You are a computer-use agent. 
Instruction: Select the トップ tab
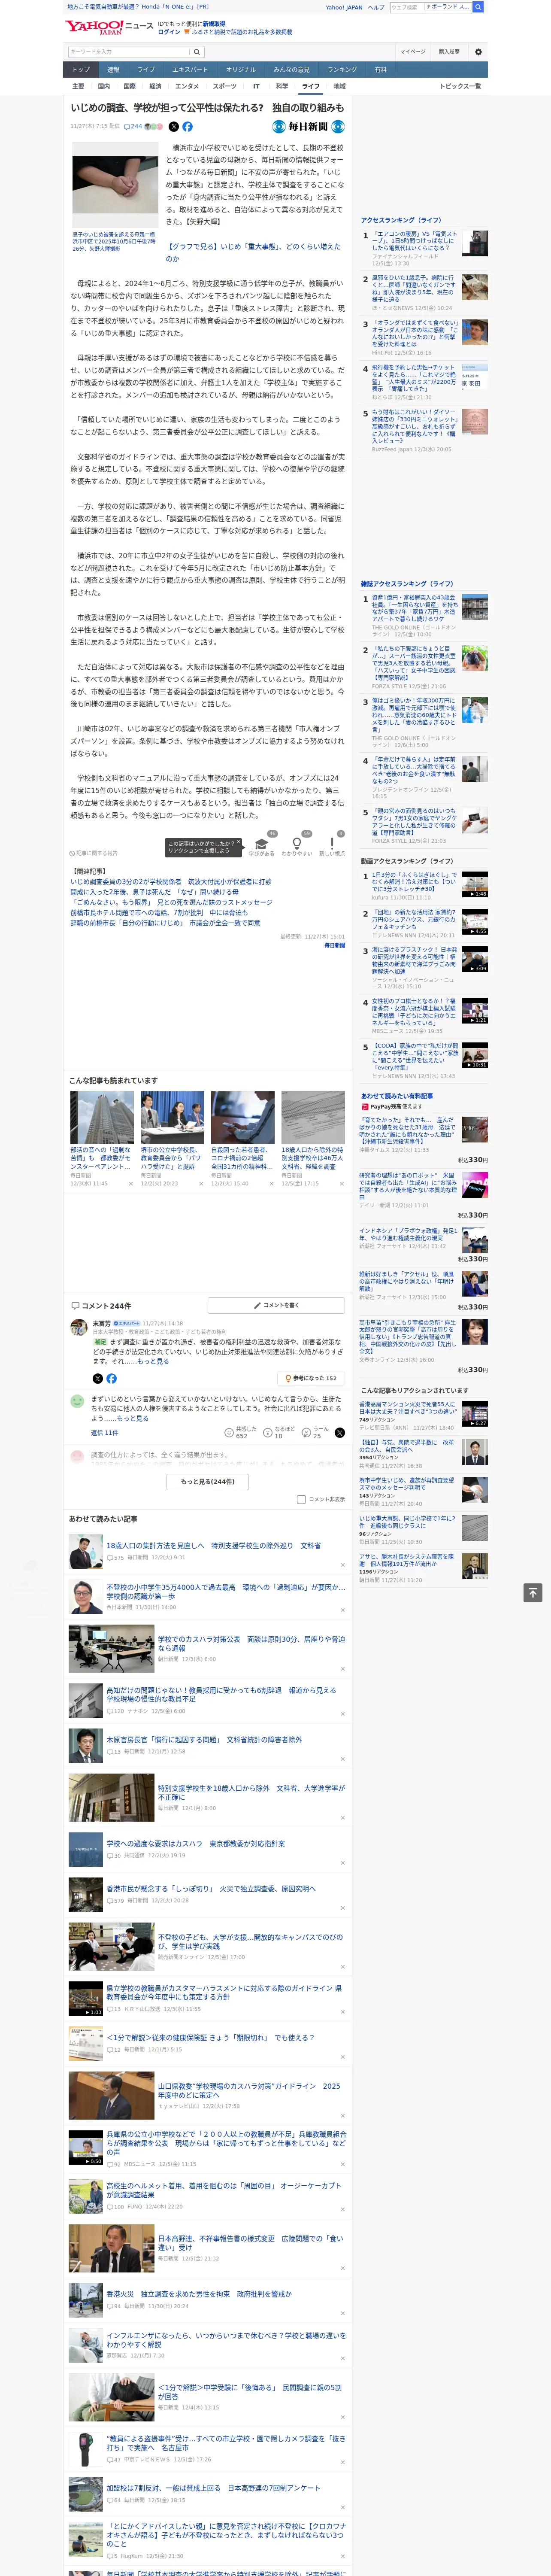pyautogui.click(x=81, y=70)
